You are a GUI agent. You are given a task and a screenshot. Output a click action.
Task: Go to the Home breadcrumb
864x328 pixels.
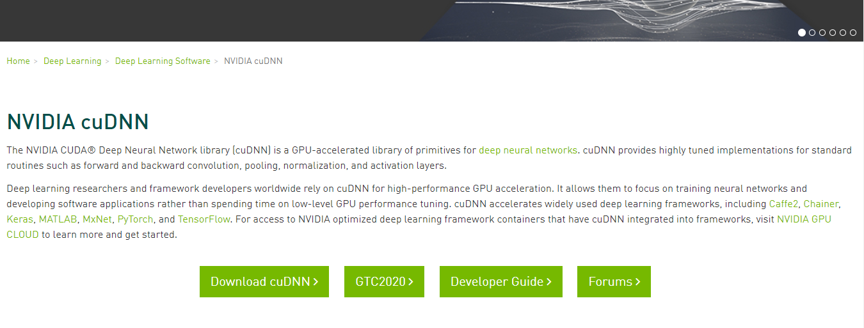click(18, 61)
